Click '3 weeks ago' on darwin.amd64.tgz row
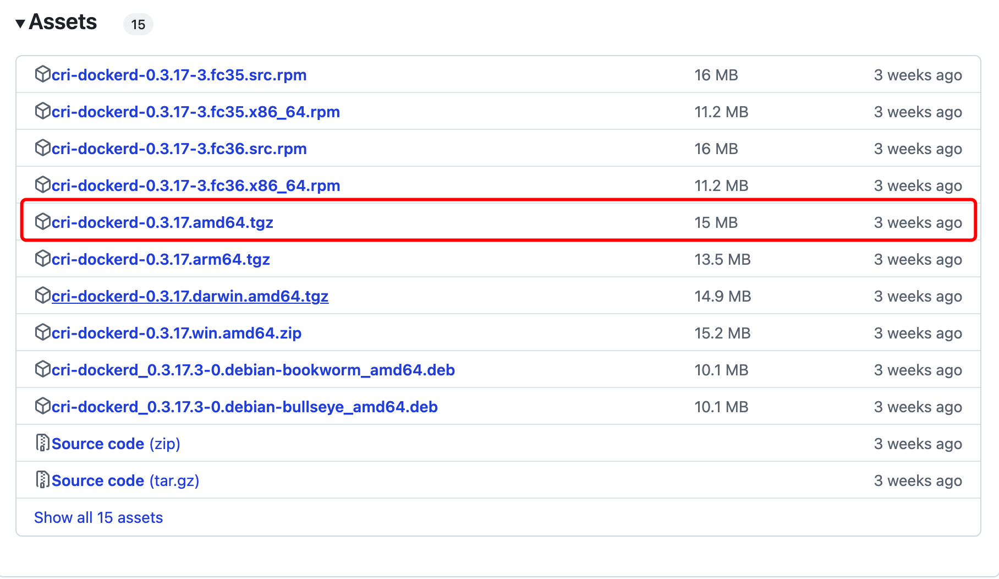Image resolution: width=999 pixels, height=579 pixels. [x=918, y=296]
